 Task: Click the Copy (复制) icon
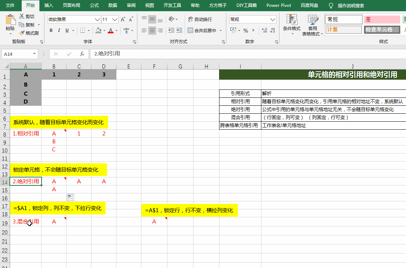(x=22, y=25)
